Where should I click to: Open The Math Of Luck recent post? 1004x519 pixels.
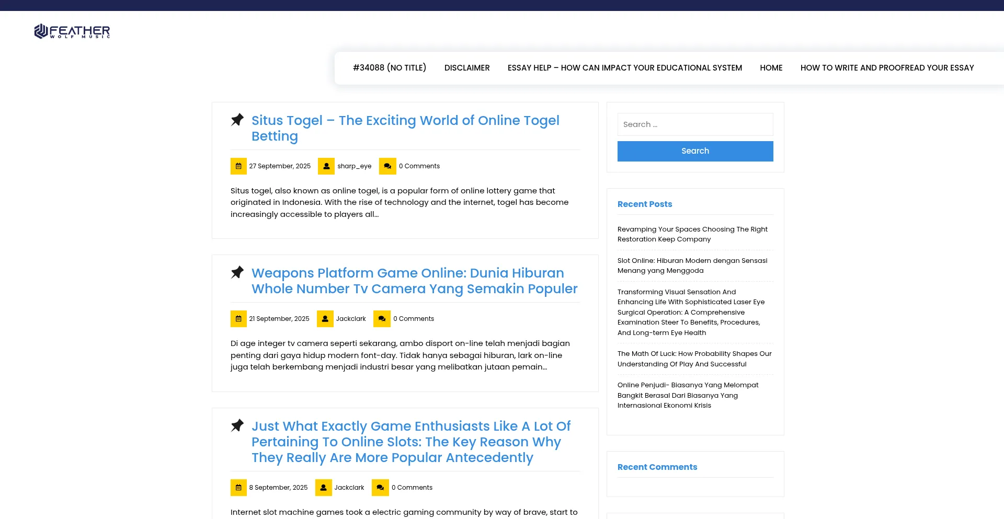(x=694, y=359)
